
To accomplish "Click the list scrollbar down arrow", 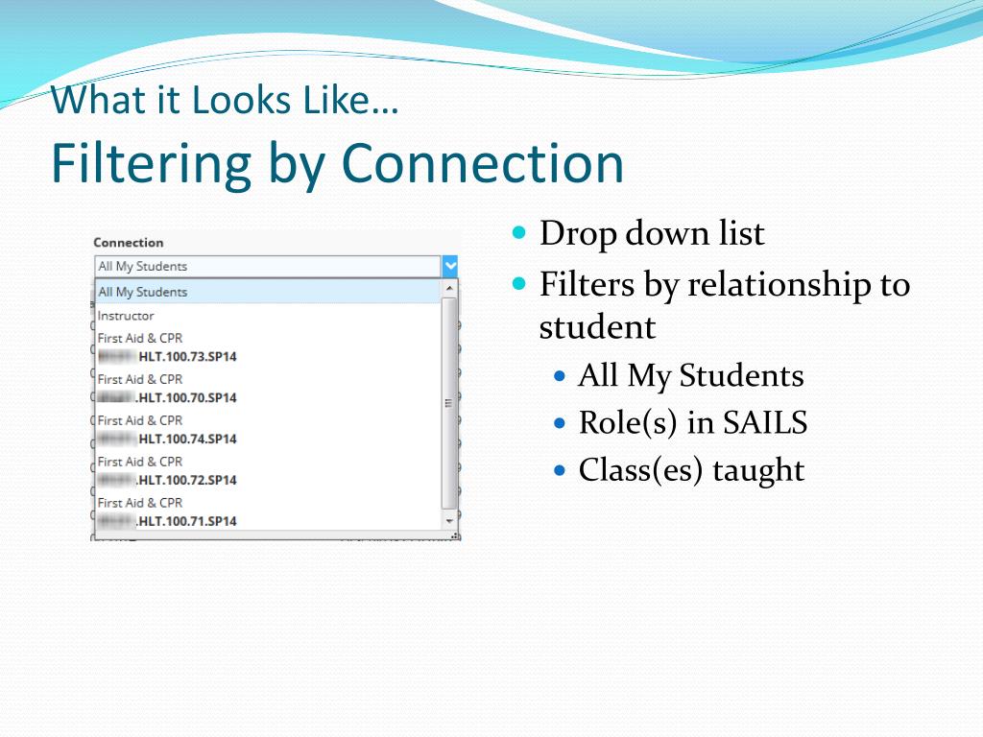I will pos(449,521).
